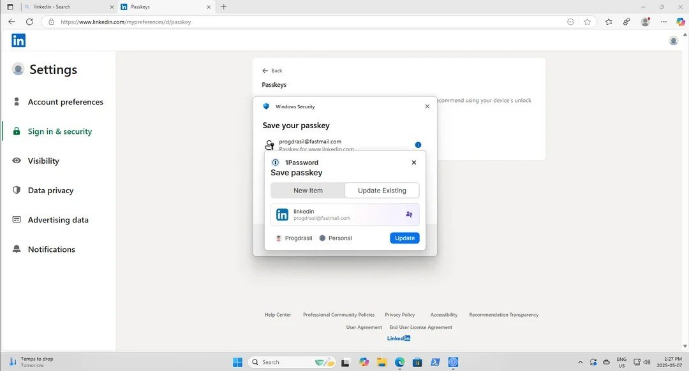689x371 pixels.
Task: Close the Windows Security dialog
Action: pos(427,106)
